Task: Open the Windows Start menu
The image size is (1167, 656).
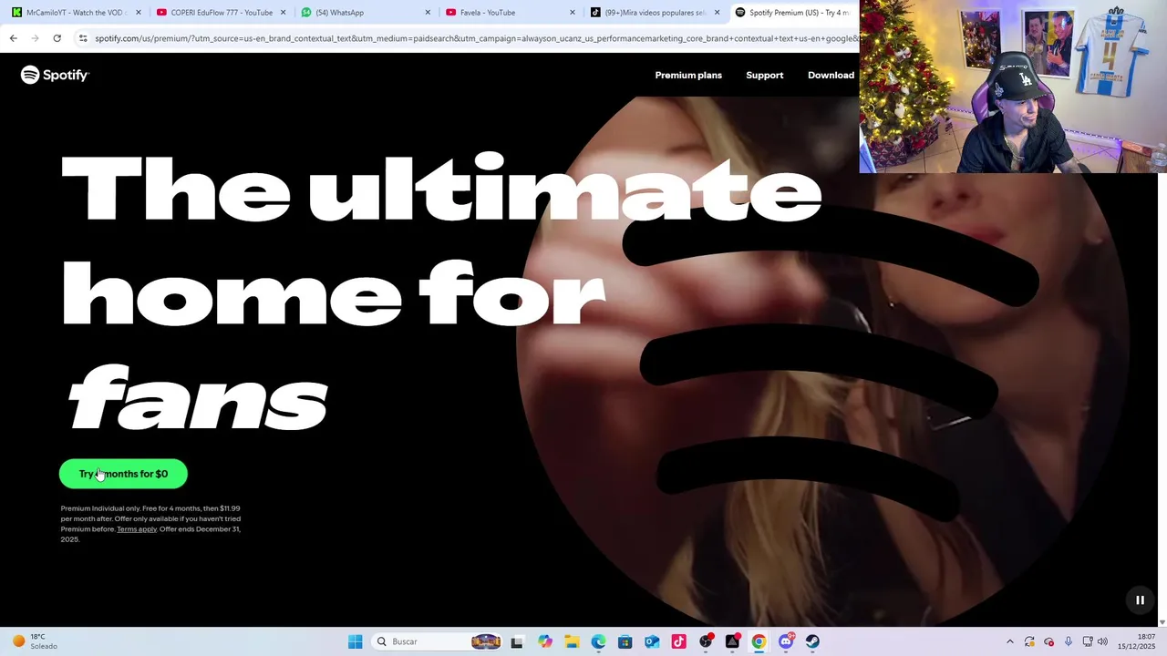Action: [356, 641]
